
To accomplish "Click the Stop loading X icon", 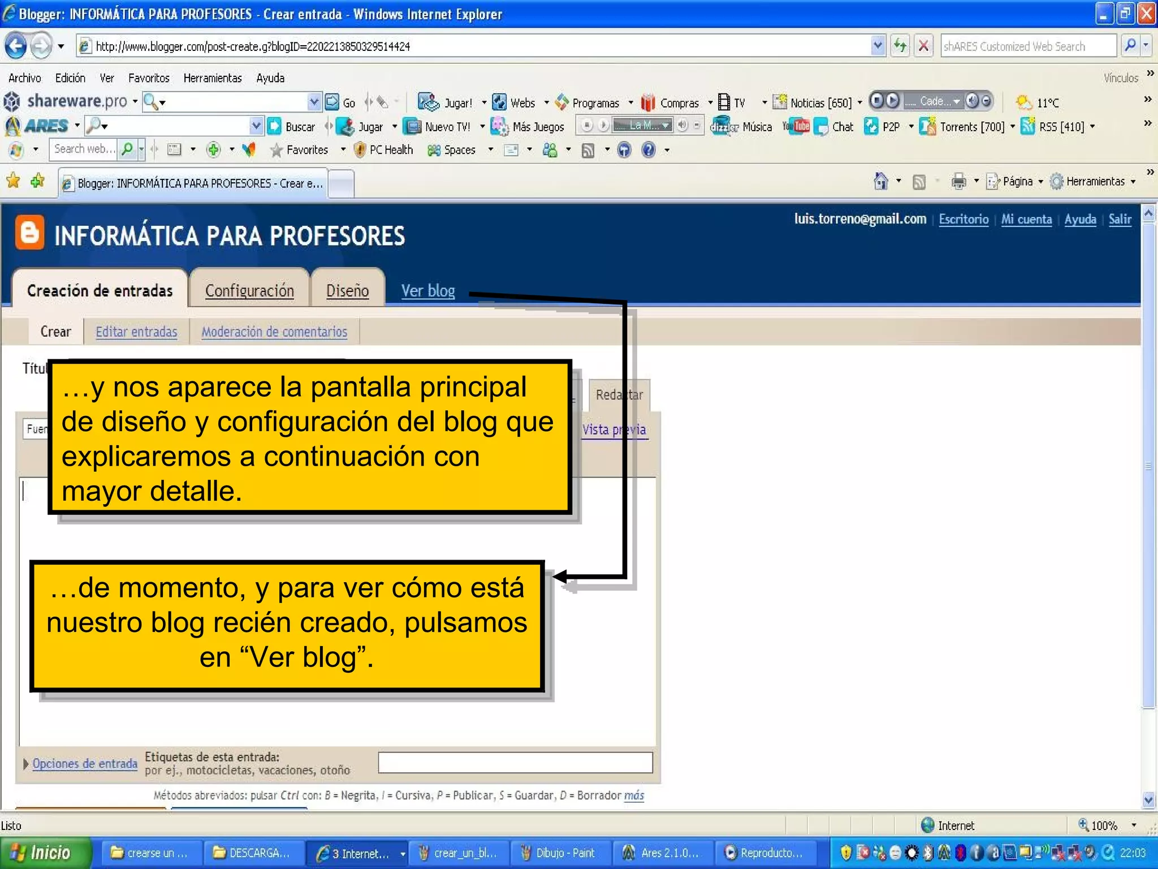I will click(923, 46).
